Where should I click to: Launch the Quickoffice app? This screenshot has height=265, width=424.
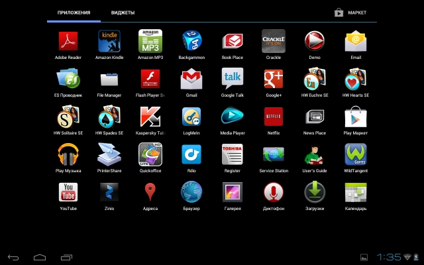click(150, 155)
